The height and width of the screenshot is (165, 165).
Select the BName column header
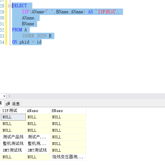click(x=68, y=111)
